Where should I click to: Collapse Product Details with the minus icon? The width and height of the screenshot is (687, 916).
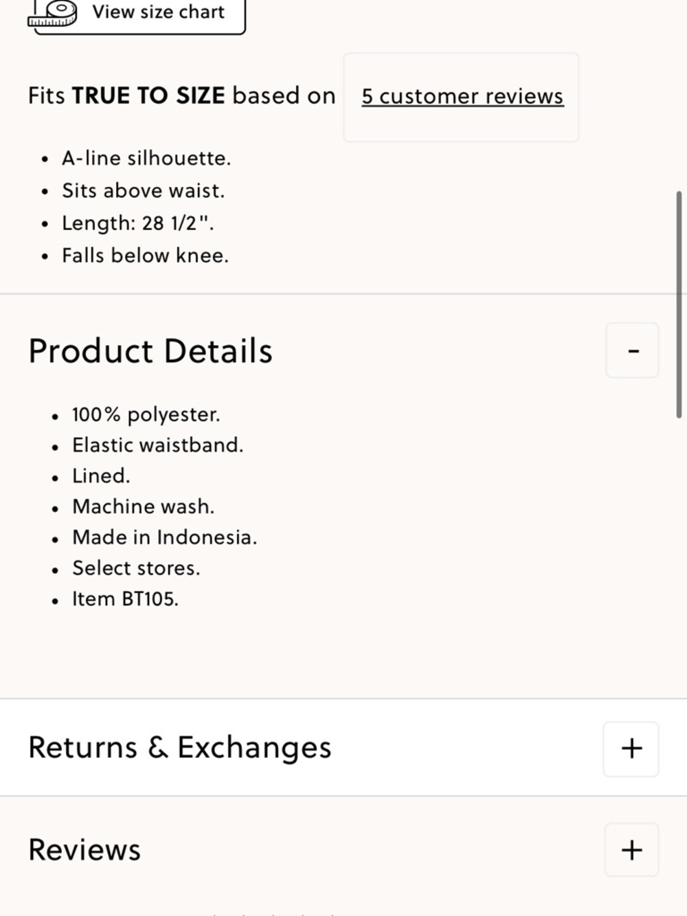pos(633,350)
